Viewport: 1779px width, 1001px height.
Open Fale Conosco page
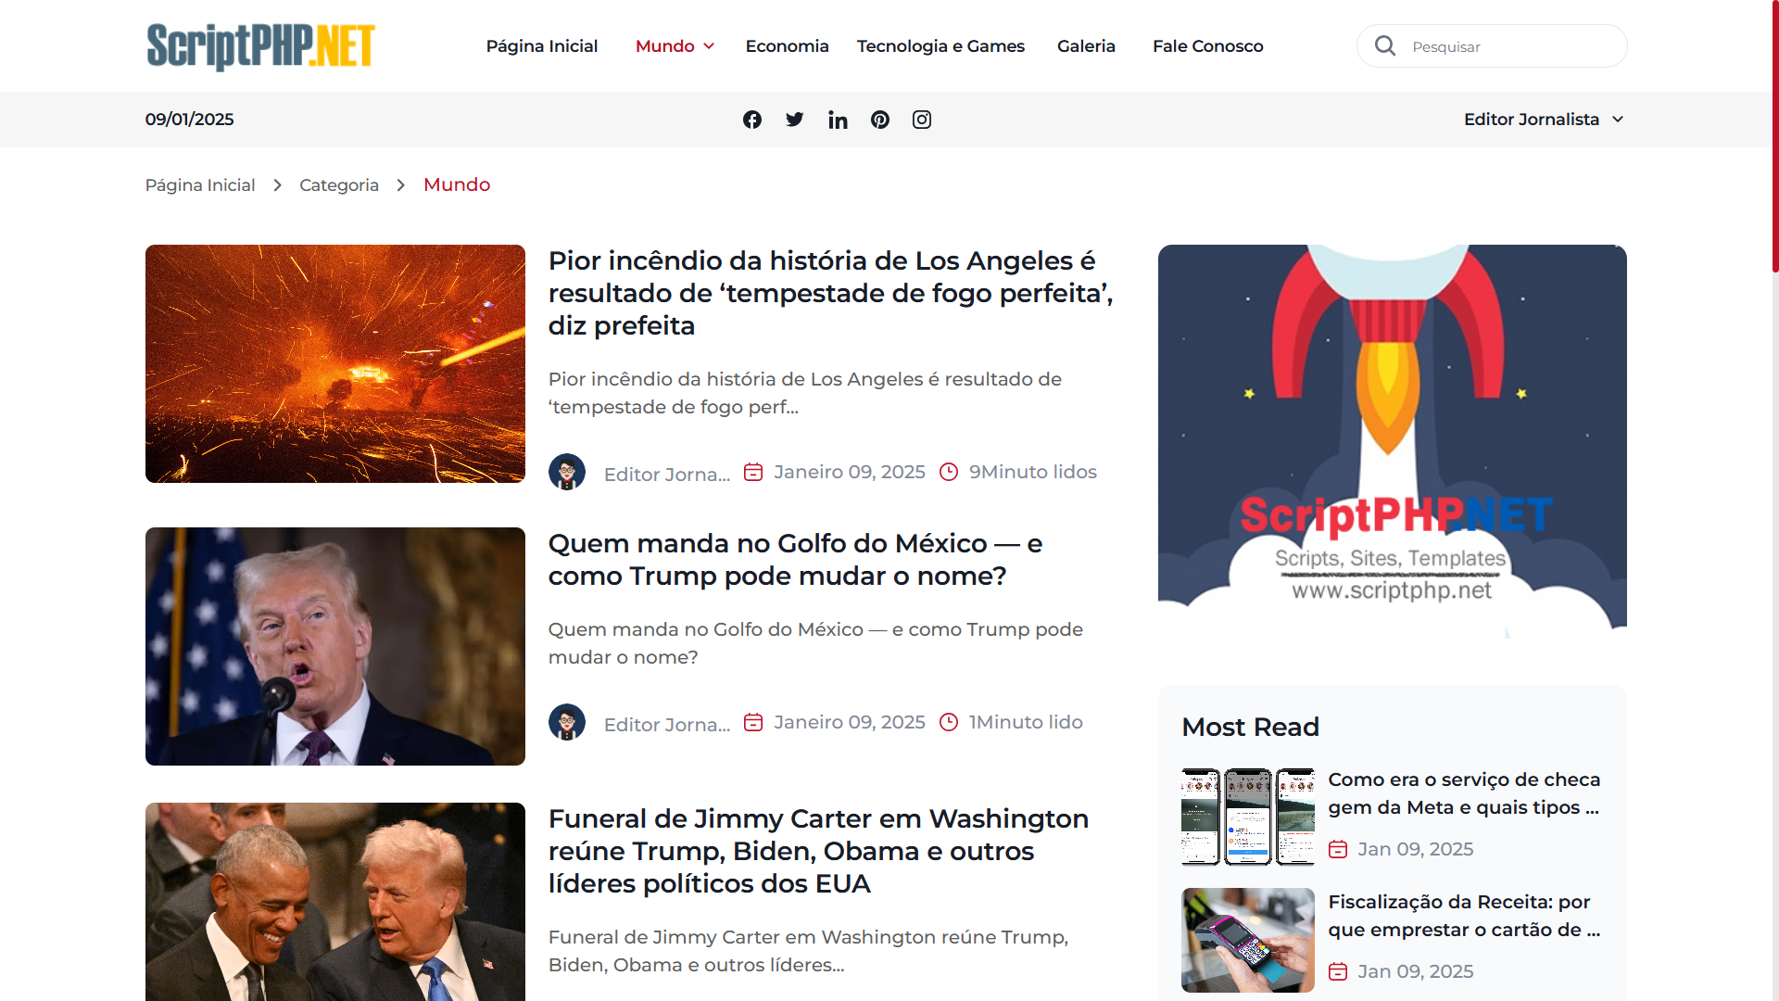tap(1207, 46)
